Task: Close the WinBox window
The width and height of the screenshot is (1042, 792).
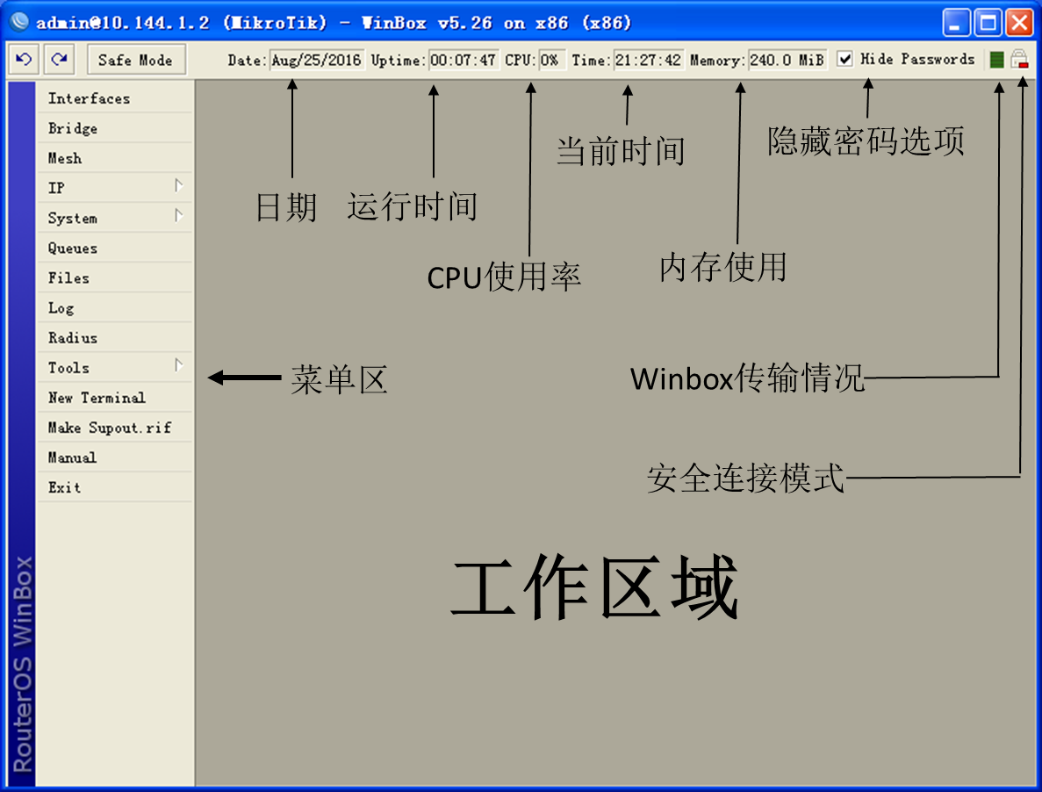Action: (1019, 23)
